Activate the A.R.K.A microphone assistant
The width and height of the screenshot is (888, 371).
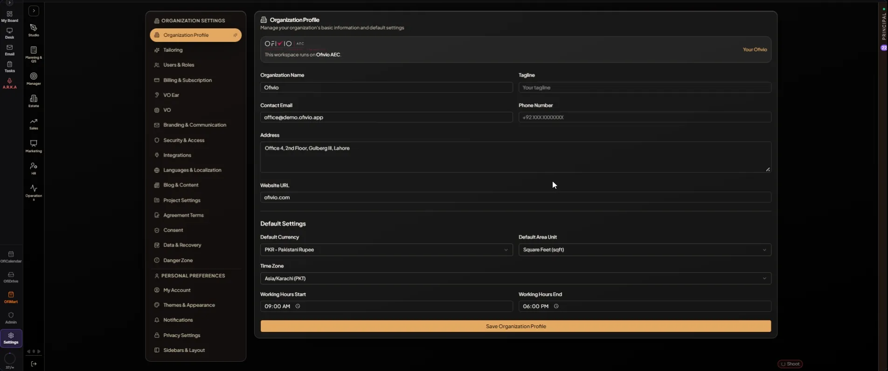(x=9, y=83)
